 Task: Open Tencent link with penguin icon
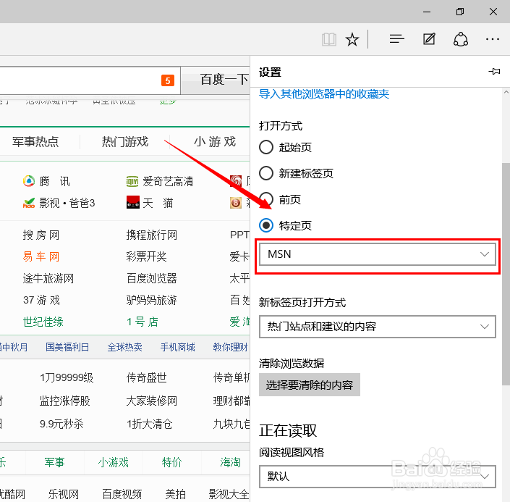click(29, 181)
